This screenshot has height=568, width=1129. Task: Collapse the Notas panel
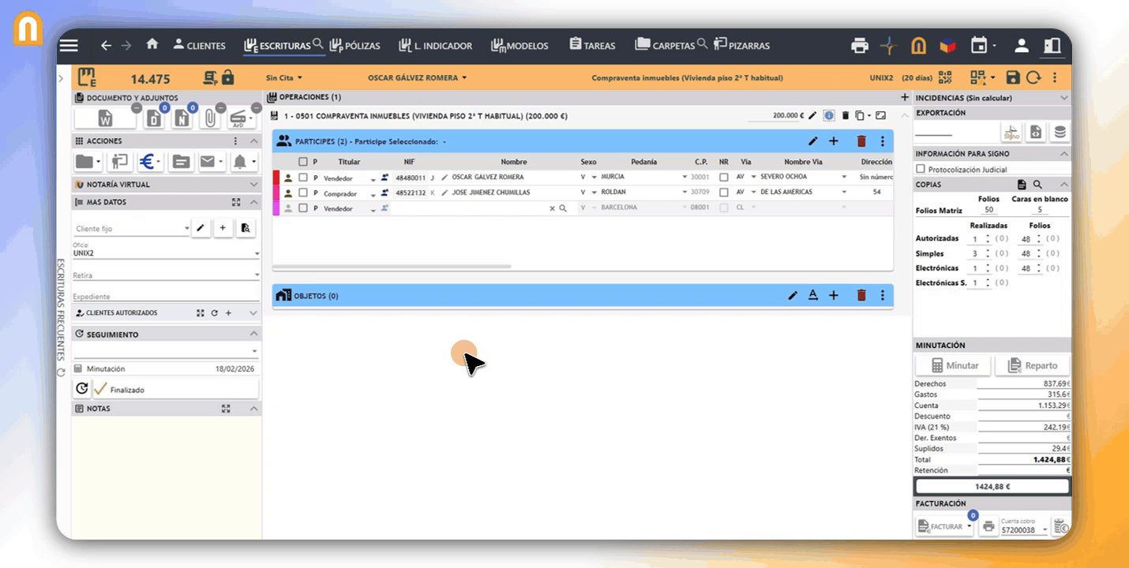click(254, 409)
